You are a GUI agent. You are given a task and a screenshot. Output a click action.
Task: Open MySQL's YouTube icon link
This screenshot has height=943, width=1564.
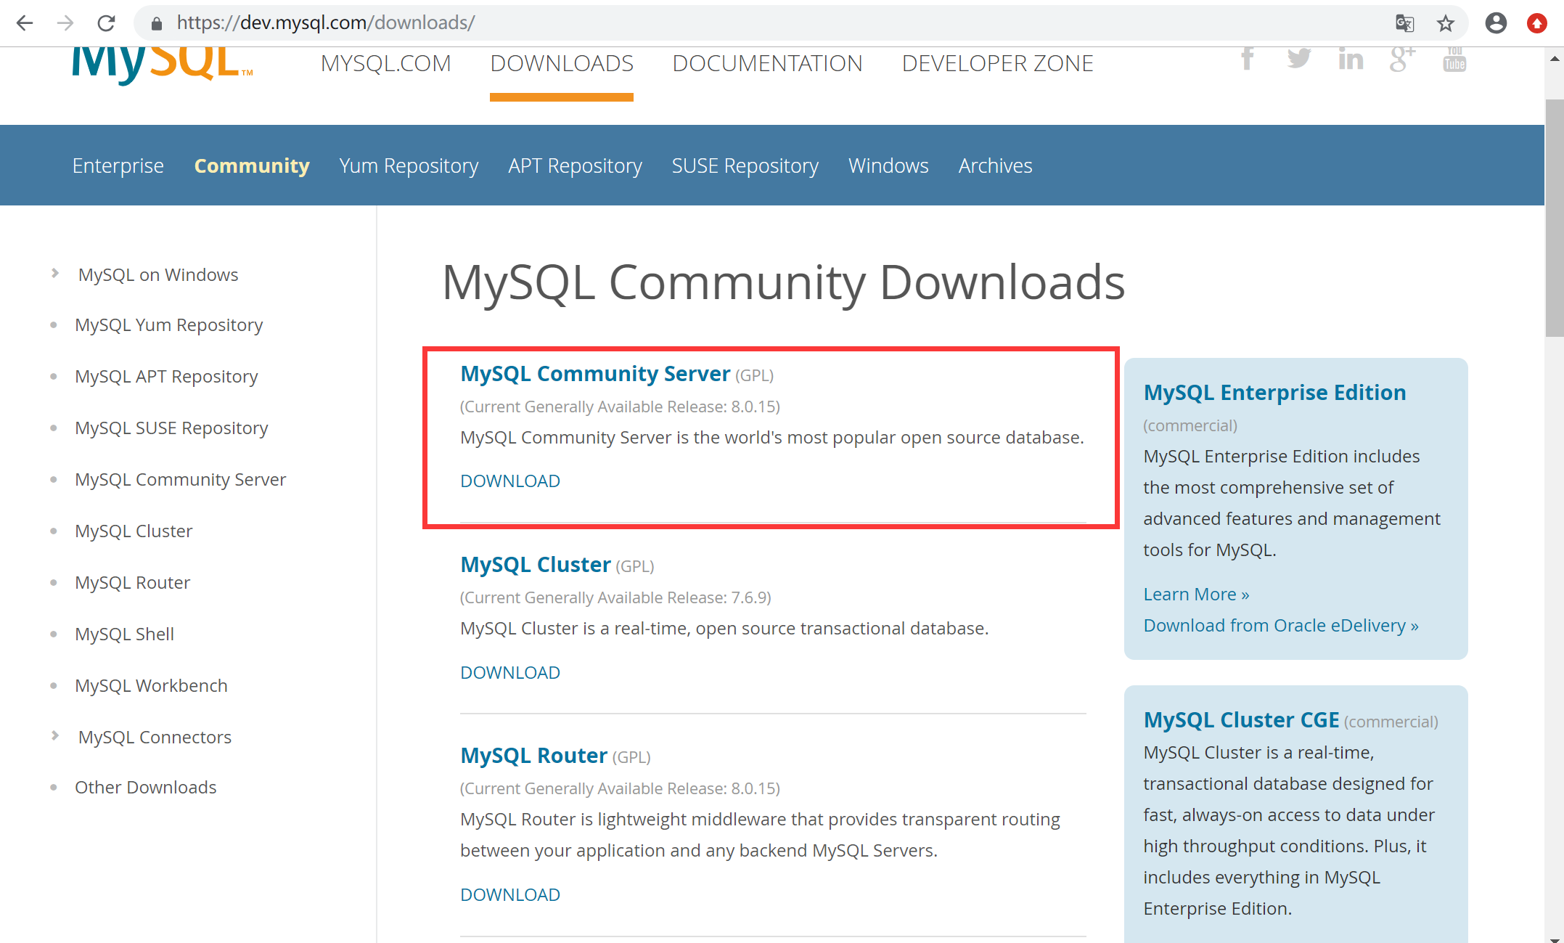tap(1454, 59)
